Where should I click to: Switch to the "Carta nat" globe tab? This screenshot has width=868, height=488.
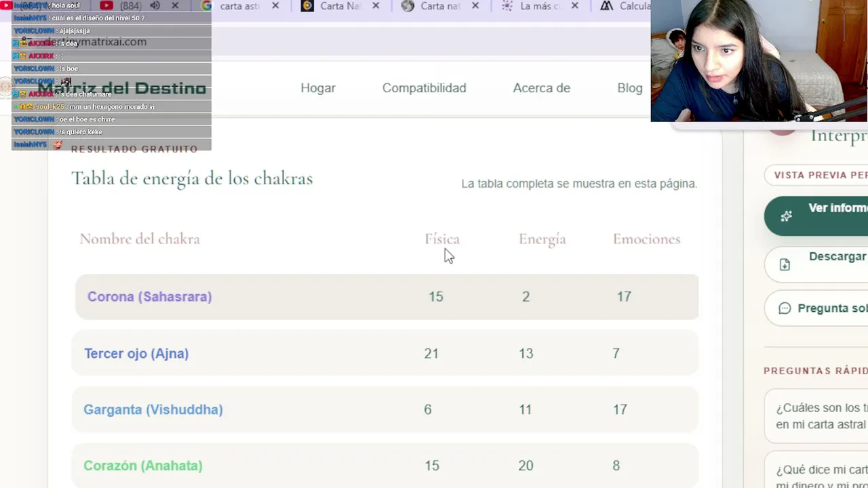click(x=441, y=6)
